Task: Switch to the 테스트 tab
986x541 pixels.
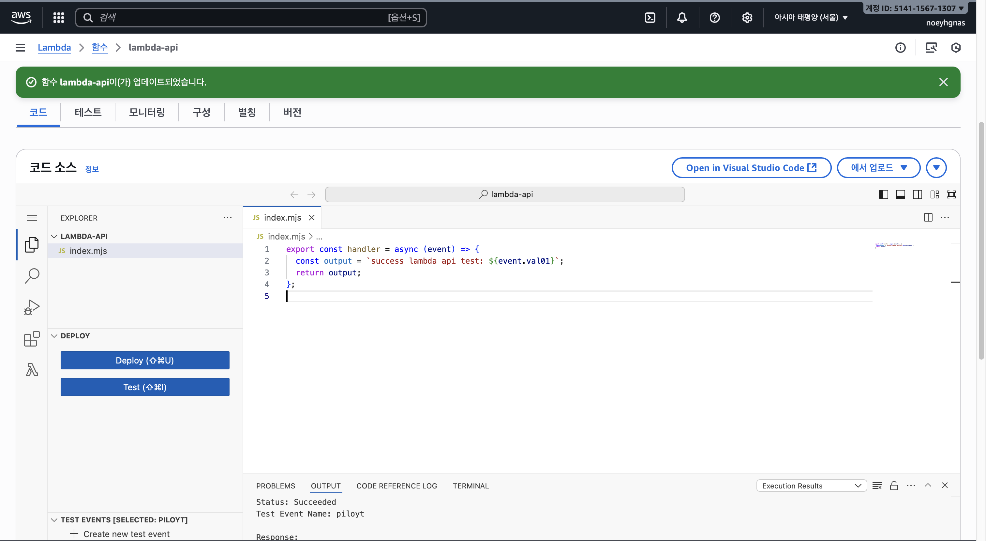Action: (88, 112)
